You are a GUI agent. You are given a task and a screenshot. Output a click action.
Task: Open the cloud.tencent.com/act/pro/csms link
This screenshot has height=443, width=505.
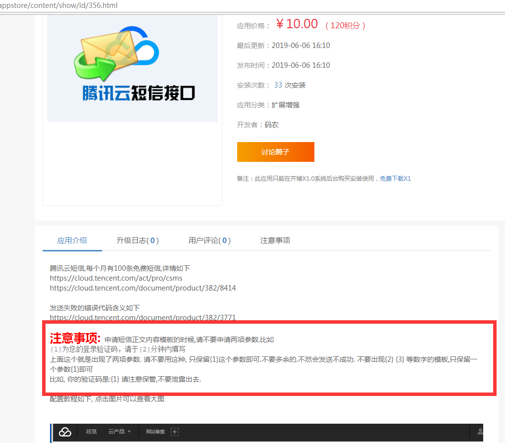coord(116,278)
